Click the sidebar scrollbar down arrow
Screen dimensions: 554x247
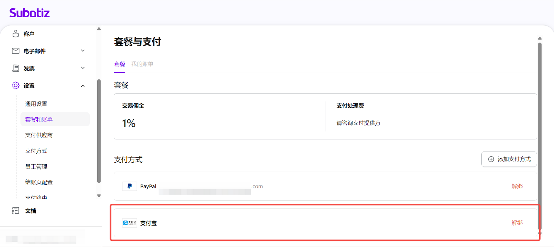pyautogui.click(x=99, y=196)
